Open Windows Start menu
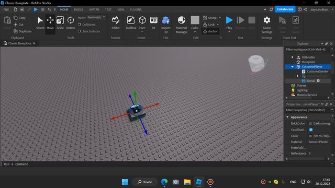Viewport: 335px width, 188px height. (x=125, y=182)
